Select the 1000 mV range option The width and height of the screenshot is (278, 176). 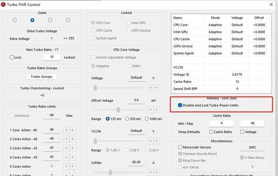(x=146, y=119)
